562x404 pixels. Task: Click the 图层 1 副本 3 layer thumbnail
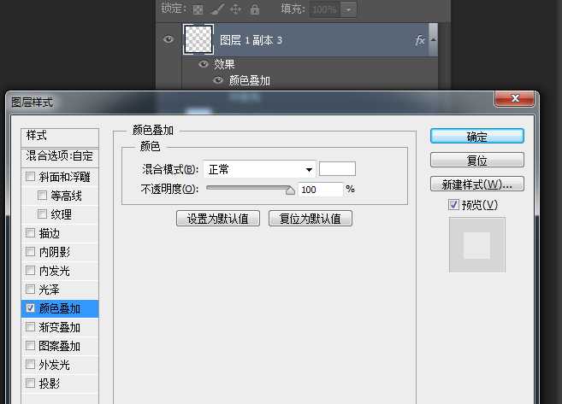pos(198,39)
